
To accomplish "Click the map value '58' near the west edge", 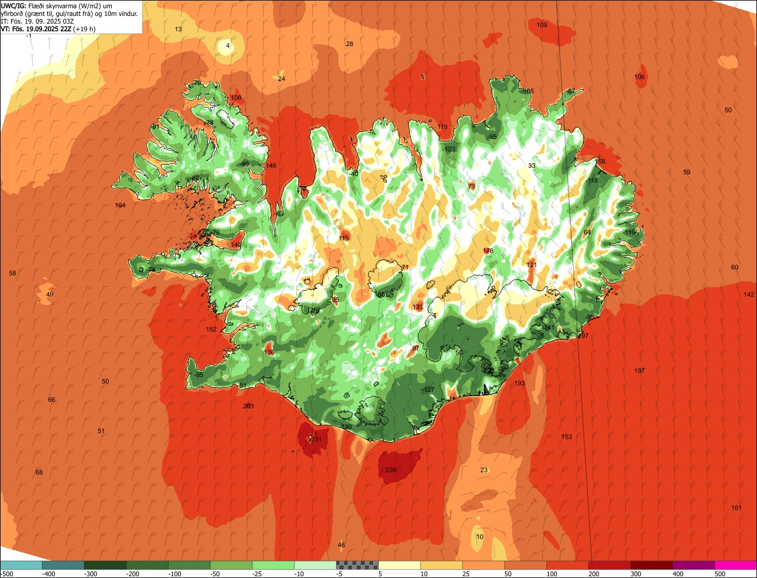I will click(x=12, y=273).
